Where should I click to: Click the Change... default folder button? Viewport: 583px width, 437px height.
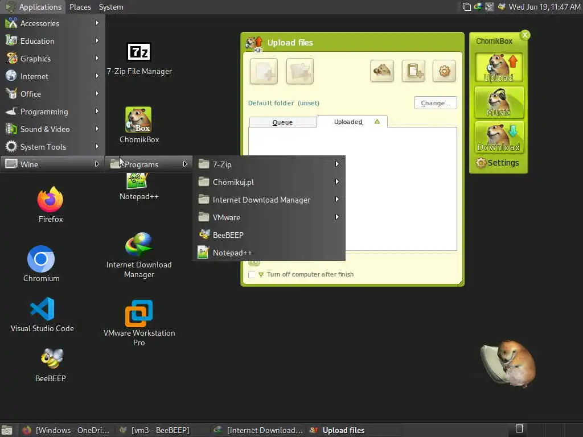click(436, 103)
